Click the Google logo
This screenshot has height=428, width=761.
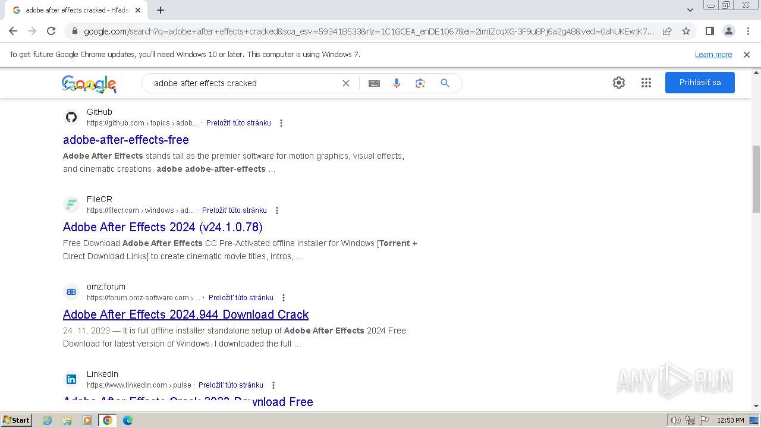(89, 84)
